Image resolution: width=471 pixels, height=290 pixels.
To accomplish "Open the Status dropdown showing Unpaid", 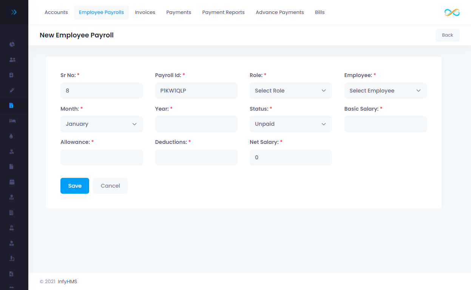I will click(290, 124).
